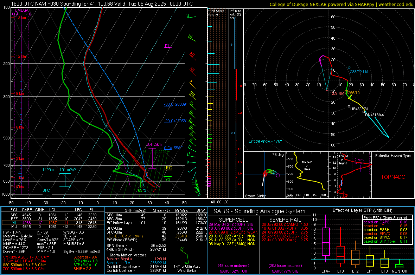Click the "Theta-E v. Pres" chart label
Image resolution: width=415 pixels, height=275 pixels.
(307, 165)
